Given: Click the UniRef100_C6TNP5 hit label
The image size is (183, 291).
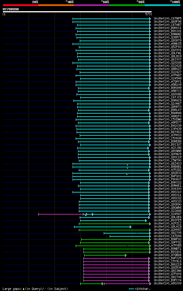Looking at the screenshot, I should (168, 19).
